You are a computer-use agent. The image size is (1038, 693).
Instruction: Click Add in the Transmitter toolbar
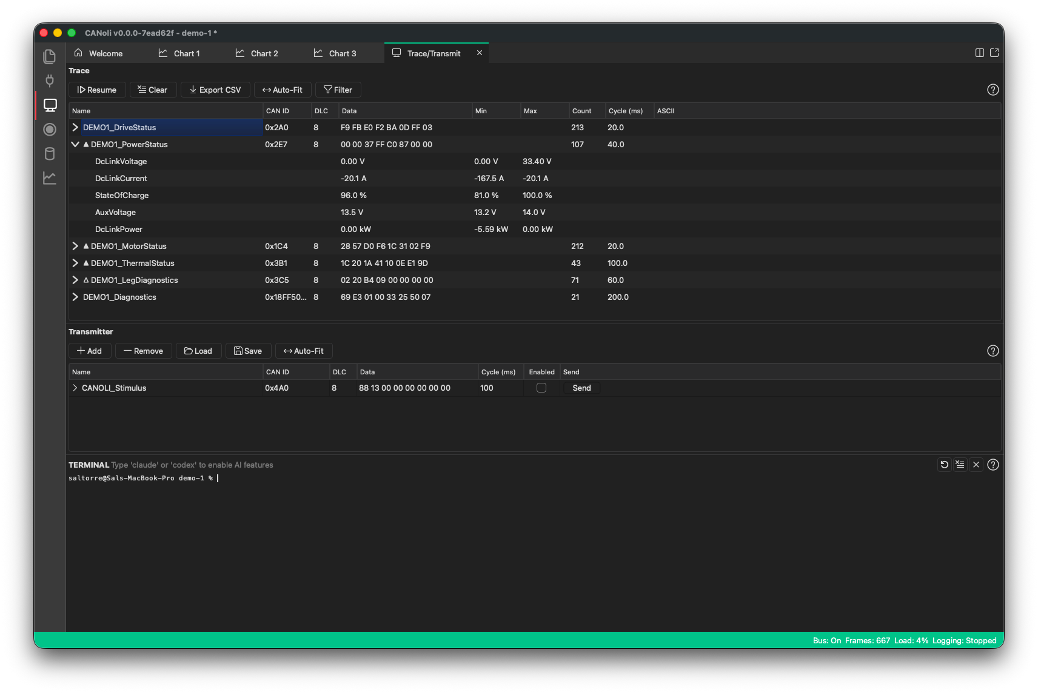[x=90, y=351]
